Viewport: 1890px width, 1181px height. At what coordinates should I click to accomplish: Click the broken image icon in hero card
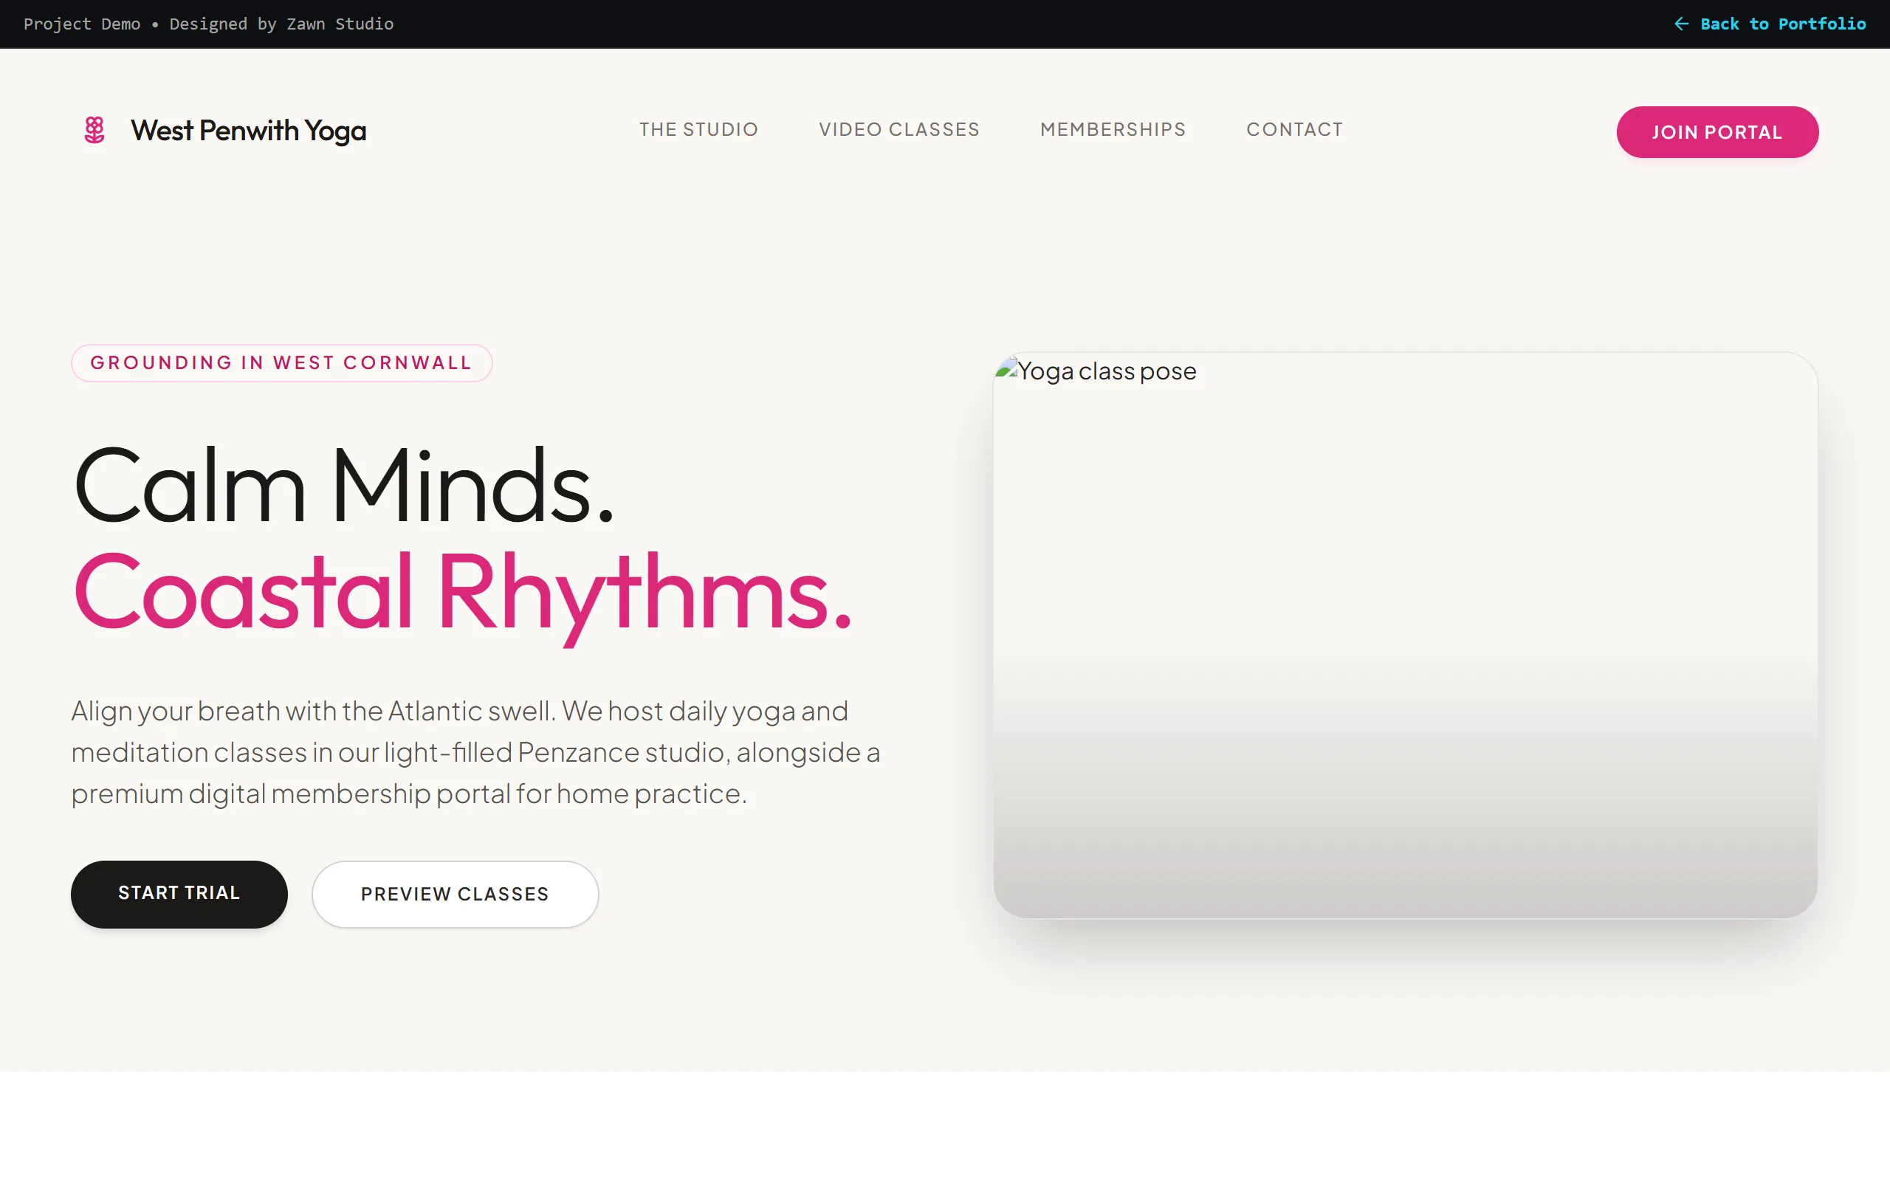[x=1006, y=368]
